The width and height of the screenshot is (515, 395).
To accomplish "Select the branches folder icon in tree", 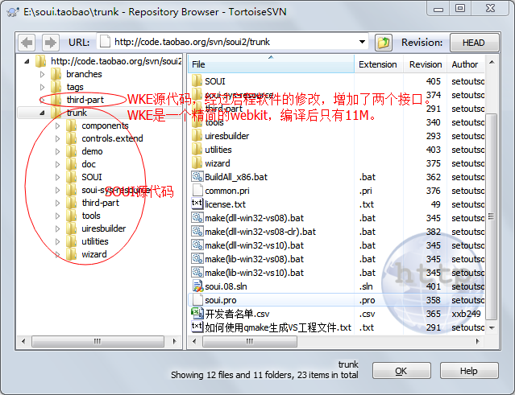I will tap(56, 74).
